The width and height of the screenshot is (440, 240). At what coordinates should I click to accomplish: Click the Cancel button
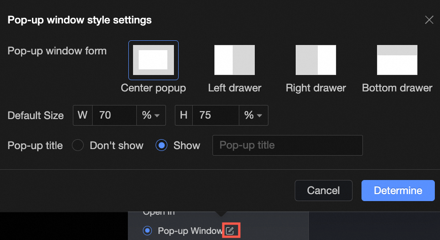click(323, 190)
